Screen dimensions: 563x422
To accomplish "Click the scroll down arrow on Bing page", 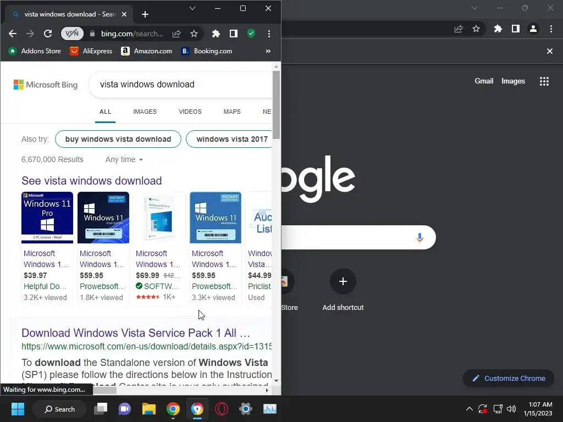I will (276, 381).
